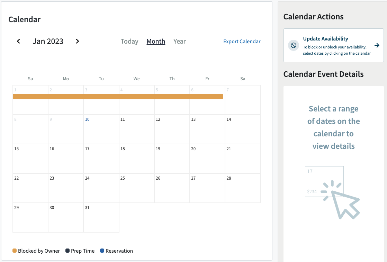The height and width of the screenshot is (262, 387).
Task: Jump to Today on the calendar
Action: (x=129, y=41)
